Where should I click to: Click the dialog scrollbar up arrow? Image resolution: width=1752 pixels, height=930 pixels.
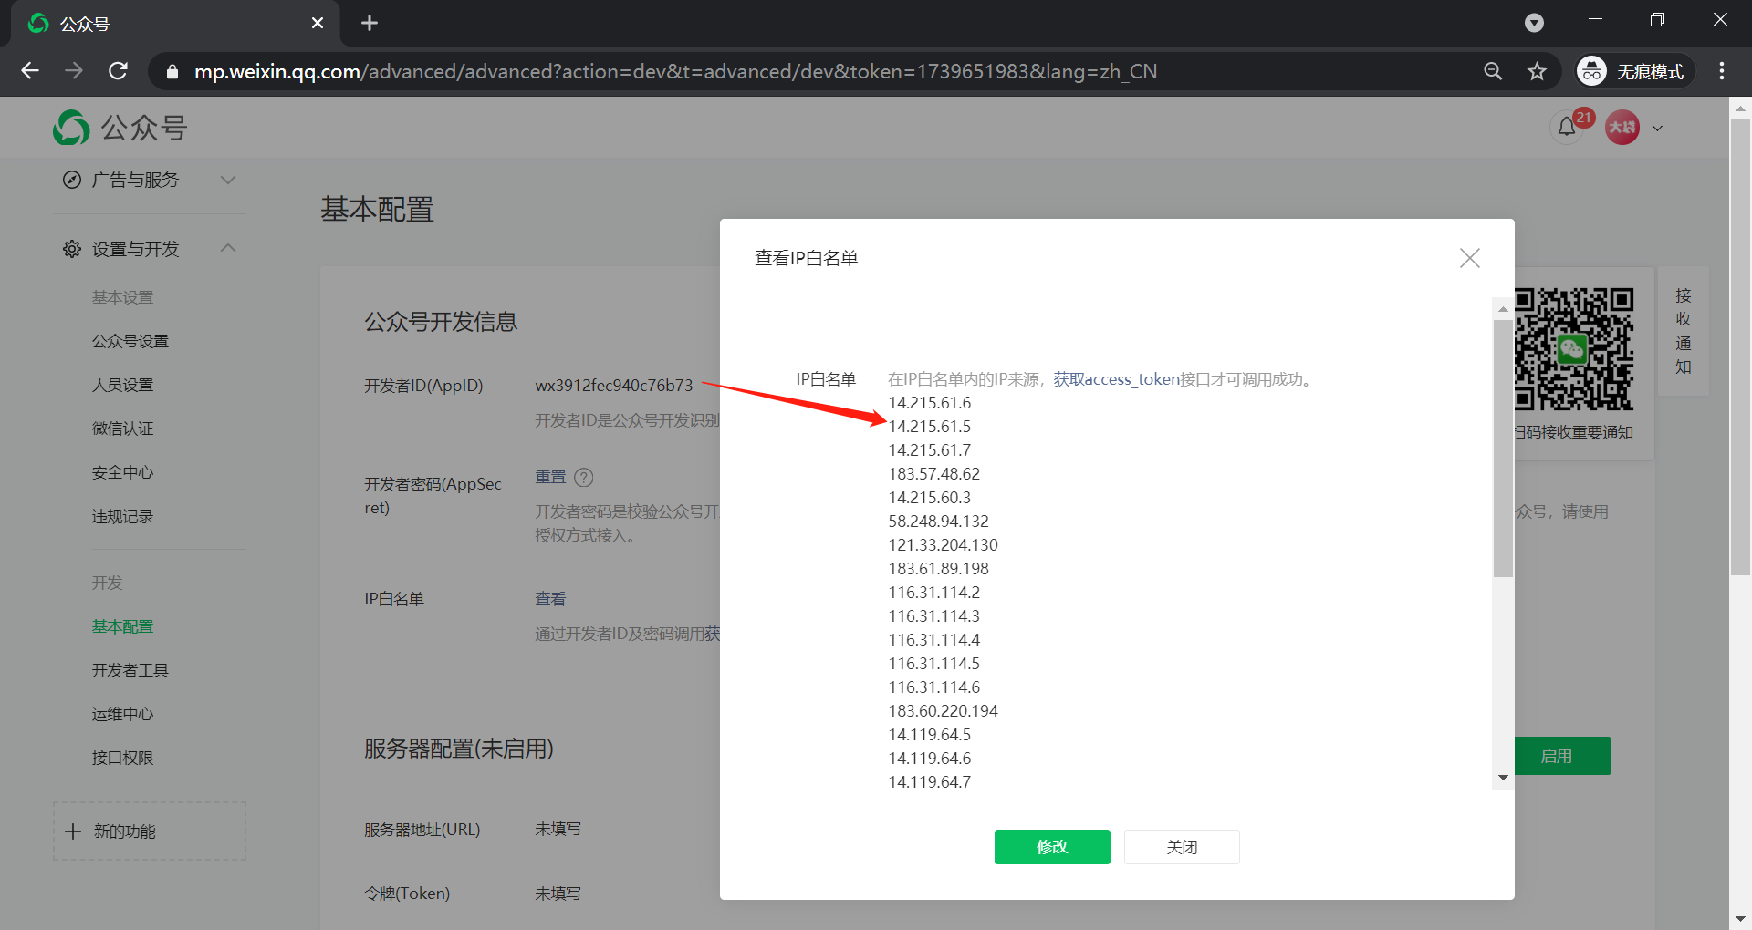point(1503,309)
